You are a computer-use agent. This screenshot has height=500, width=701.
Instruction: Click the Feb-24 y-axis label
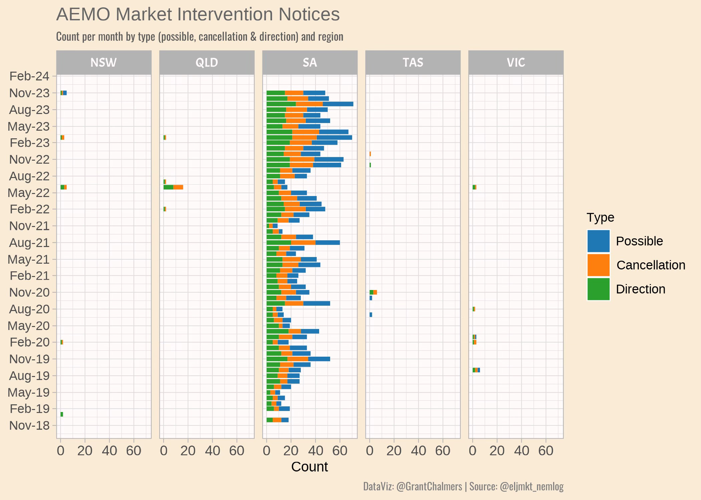click(x=29, y=76)
